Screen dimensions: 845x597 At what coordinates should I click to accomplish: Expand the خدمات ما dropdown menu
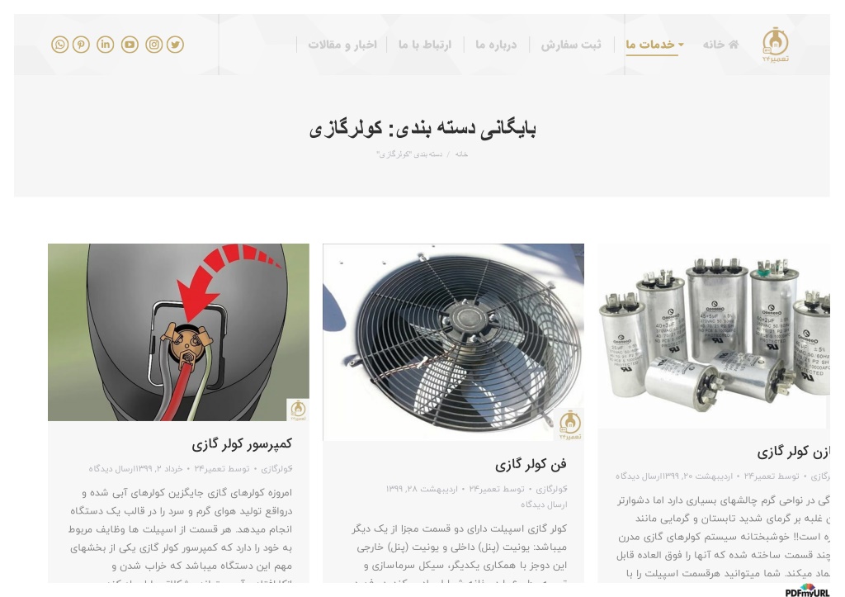(x=654, y=45)
